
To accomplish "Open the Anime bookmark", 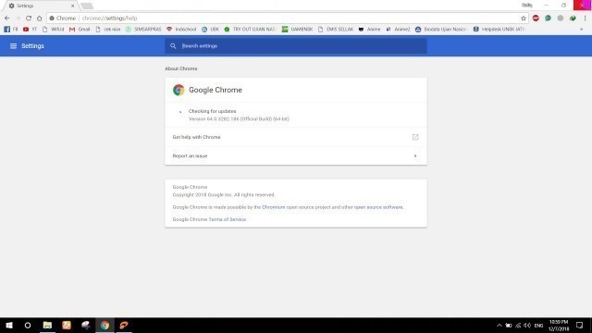I will pos(369,29).
